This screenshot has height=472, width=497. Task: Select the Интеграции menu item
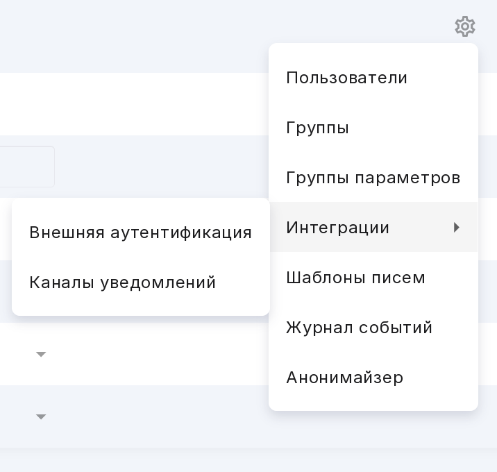tap(373, 227)
